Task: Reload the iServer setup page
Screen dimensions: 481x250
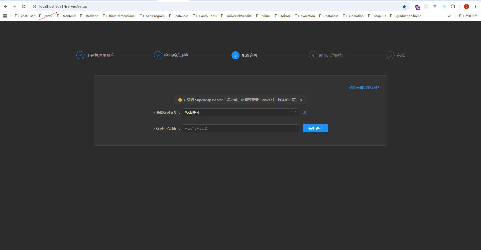Action: (24, 6)
